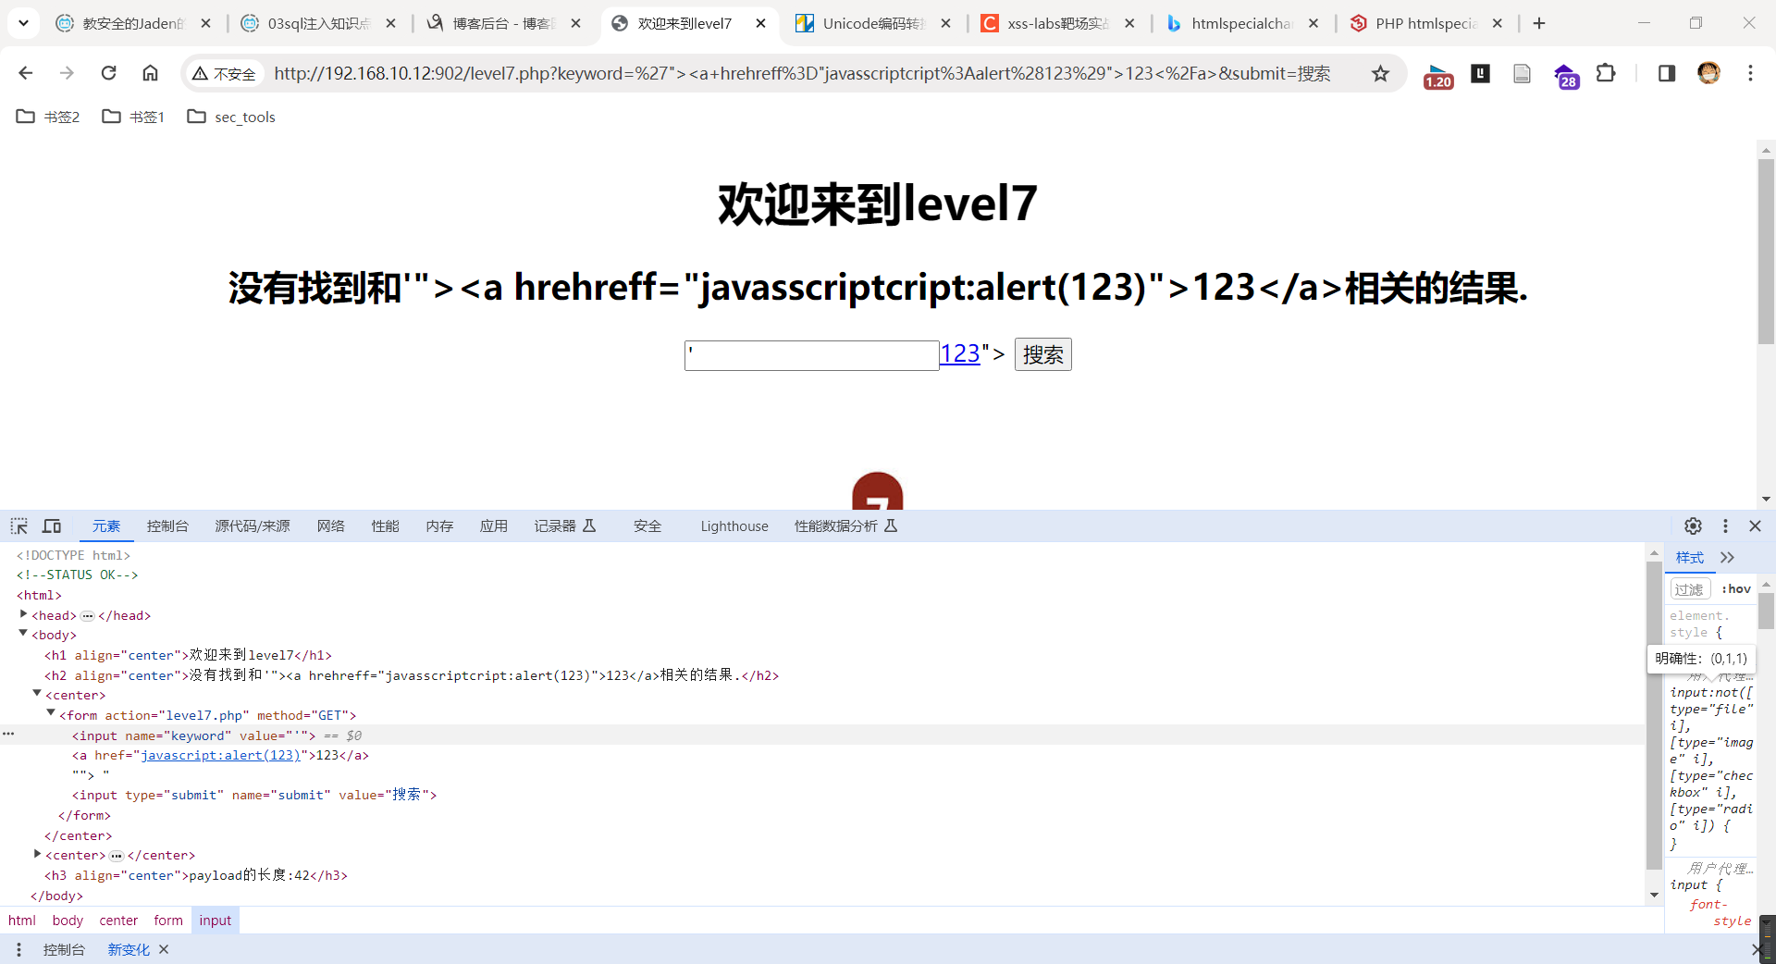
Task: Open the 性能 tab
Action: [x=385, y=525]
